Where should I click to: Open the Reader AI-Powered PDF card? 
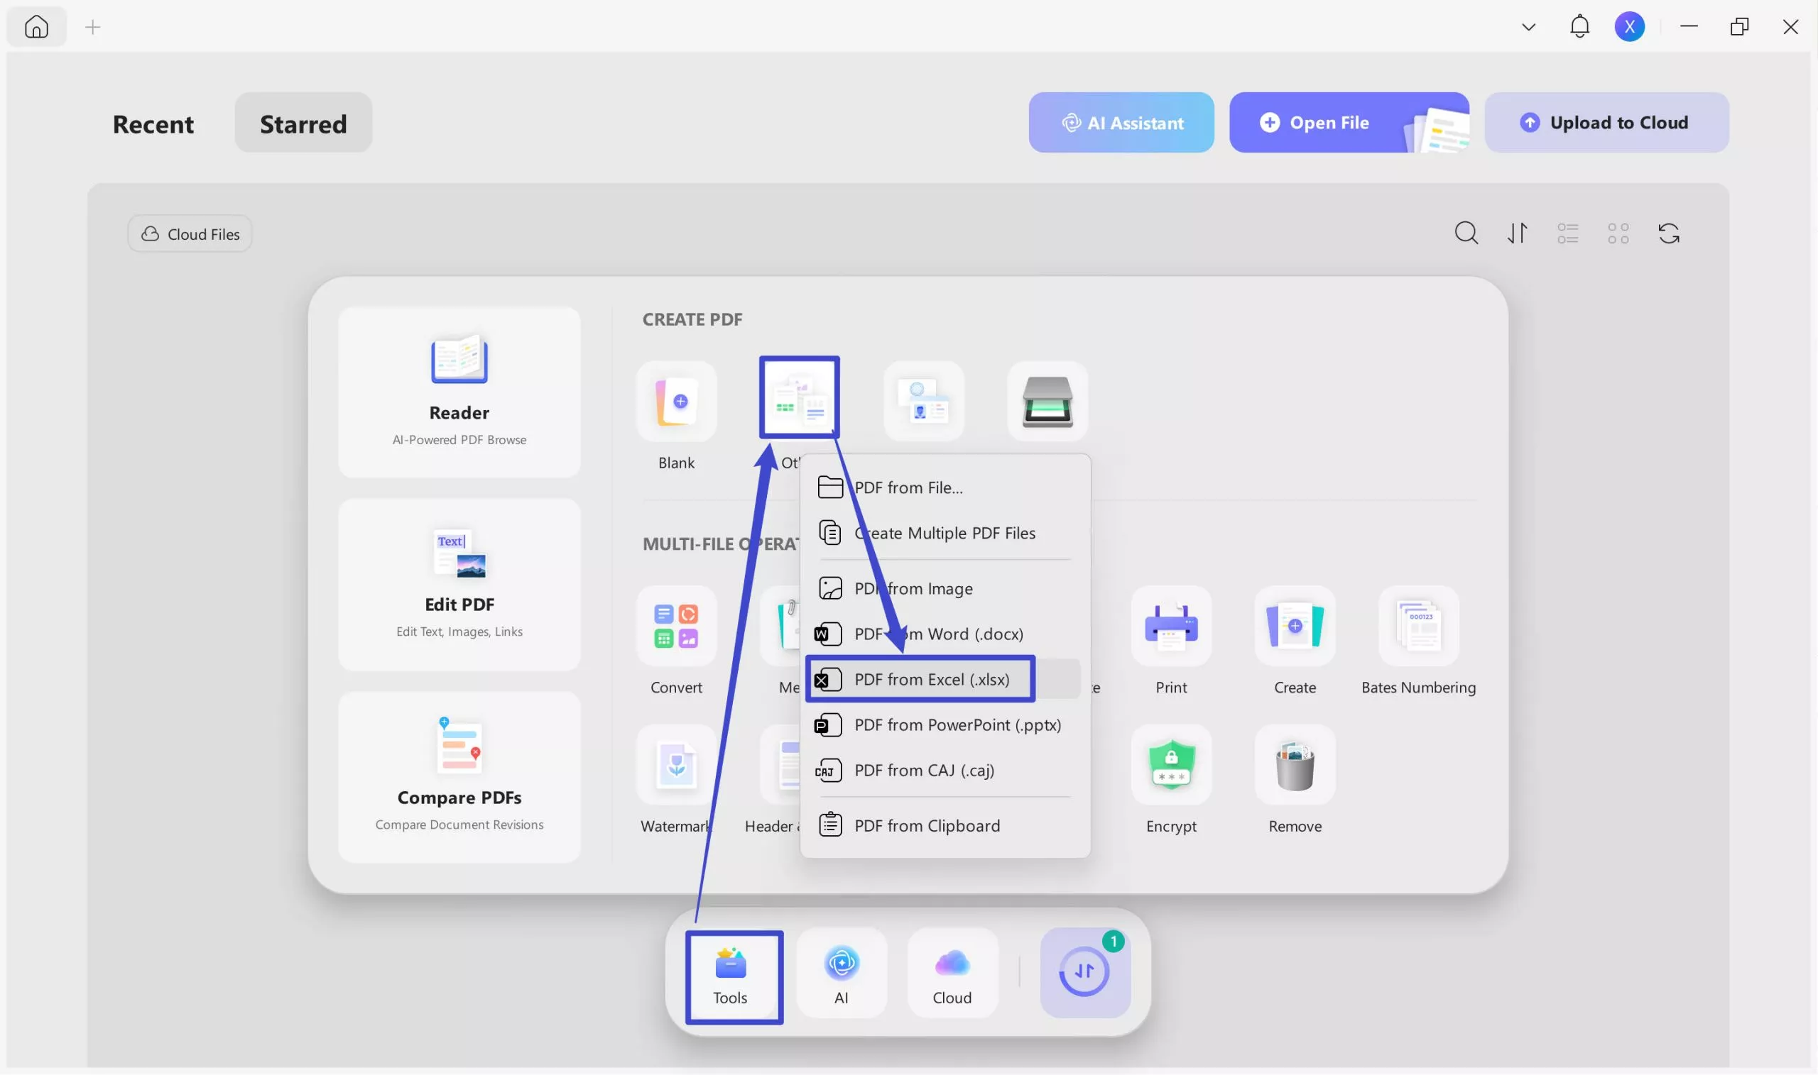pos(459,392)
